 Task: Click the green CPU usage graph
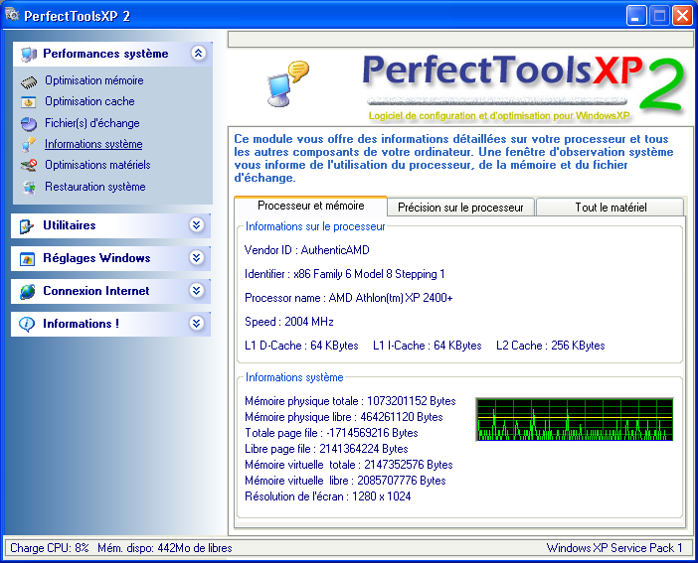575,419
